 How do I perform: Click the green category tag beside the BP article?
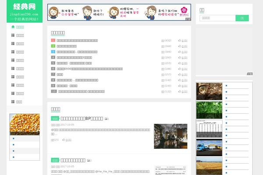[55, 119]
